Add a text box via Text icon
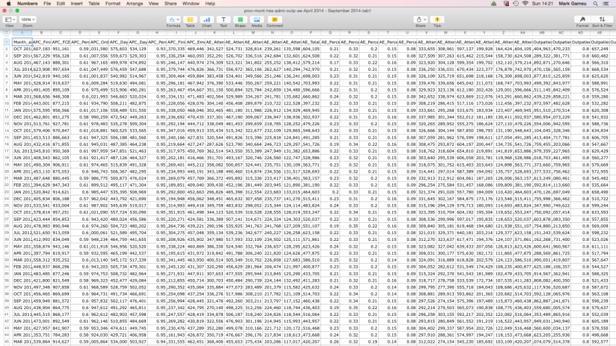 (223, 21)
